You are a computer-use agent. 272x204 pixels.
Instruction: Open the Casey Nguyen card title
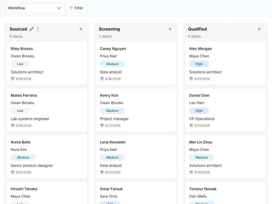coord(113,49)
